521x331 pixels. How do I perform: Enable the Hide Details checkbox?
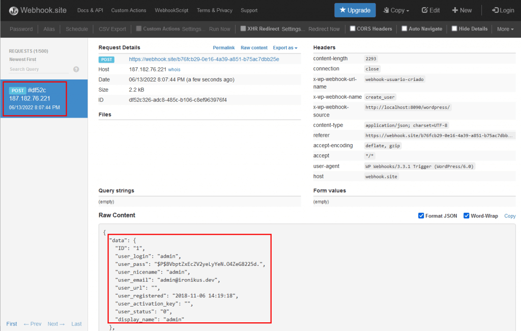[x=454, y=29]
